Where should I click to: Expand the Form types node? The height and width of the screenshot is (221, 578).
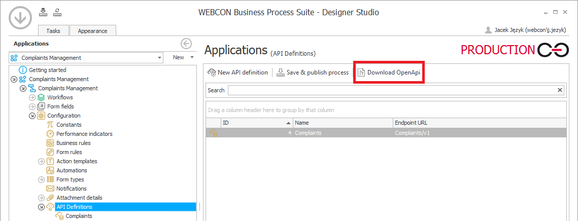(41, 180)
